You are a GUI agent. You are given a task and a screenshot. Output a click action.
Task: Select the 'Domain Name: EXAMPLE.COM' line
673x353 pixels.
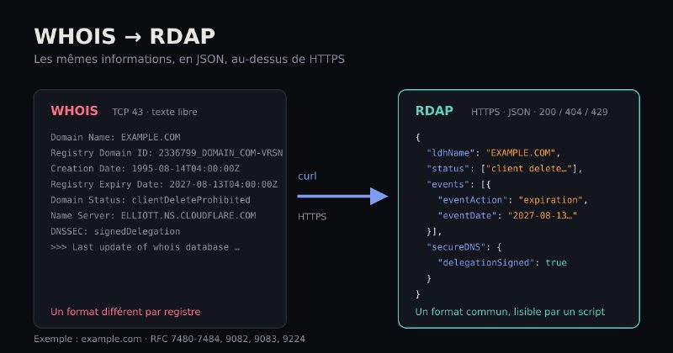[x=115, y=137]
